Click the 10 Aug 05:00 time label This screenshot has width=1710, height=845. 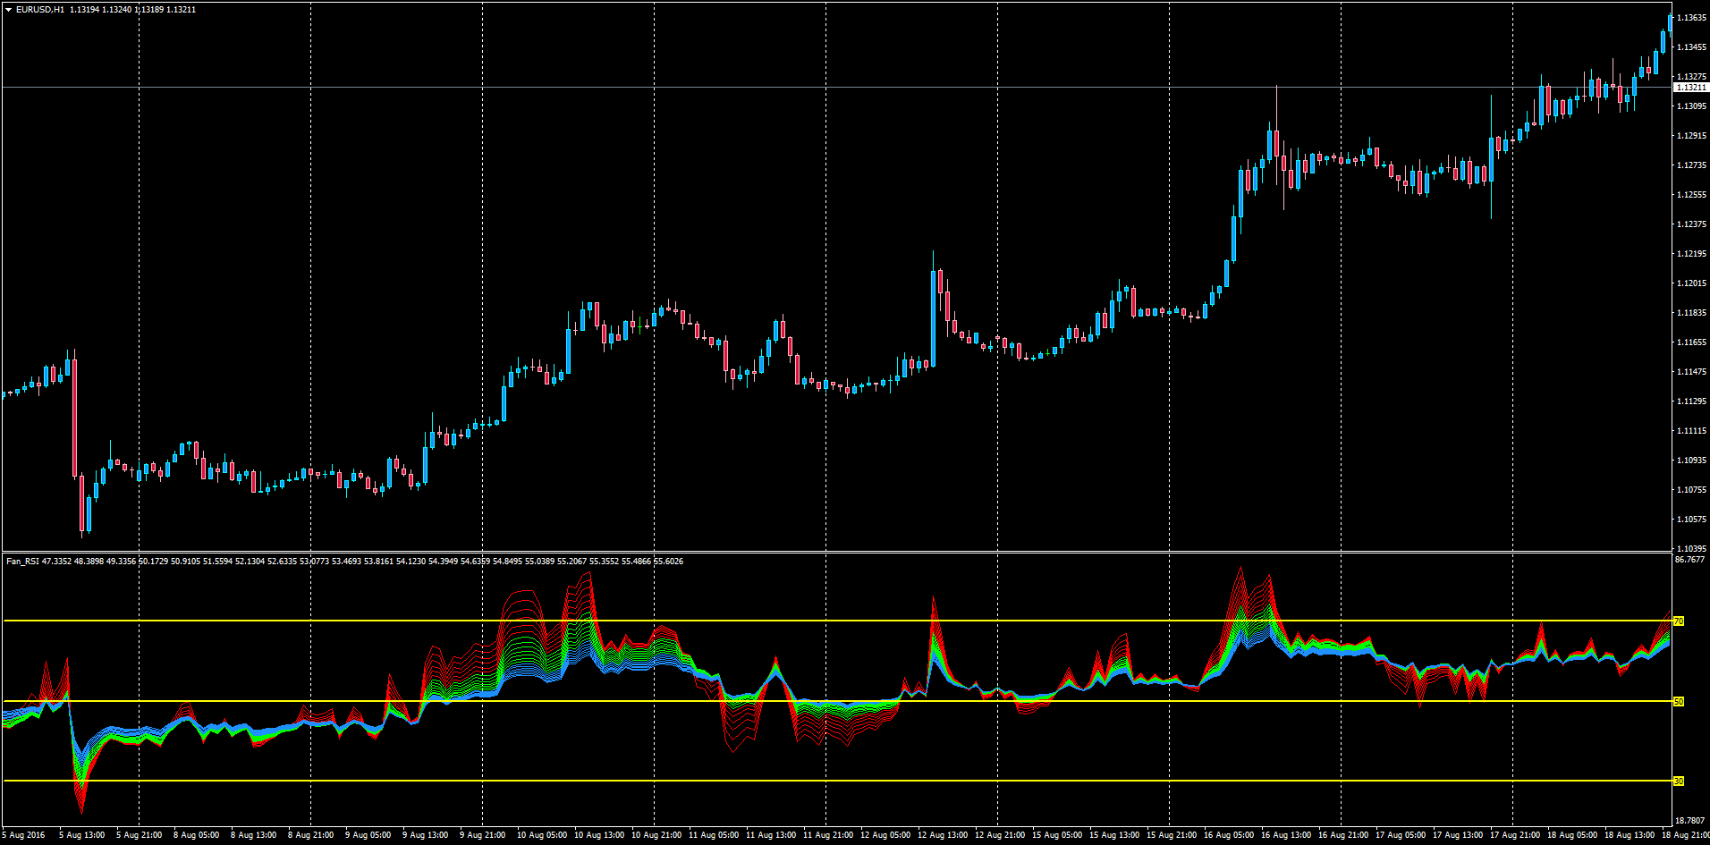pyautogui.click(x=542, y=835)
